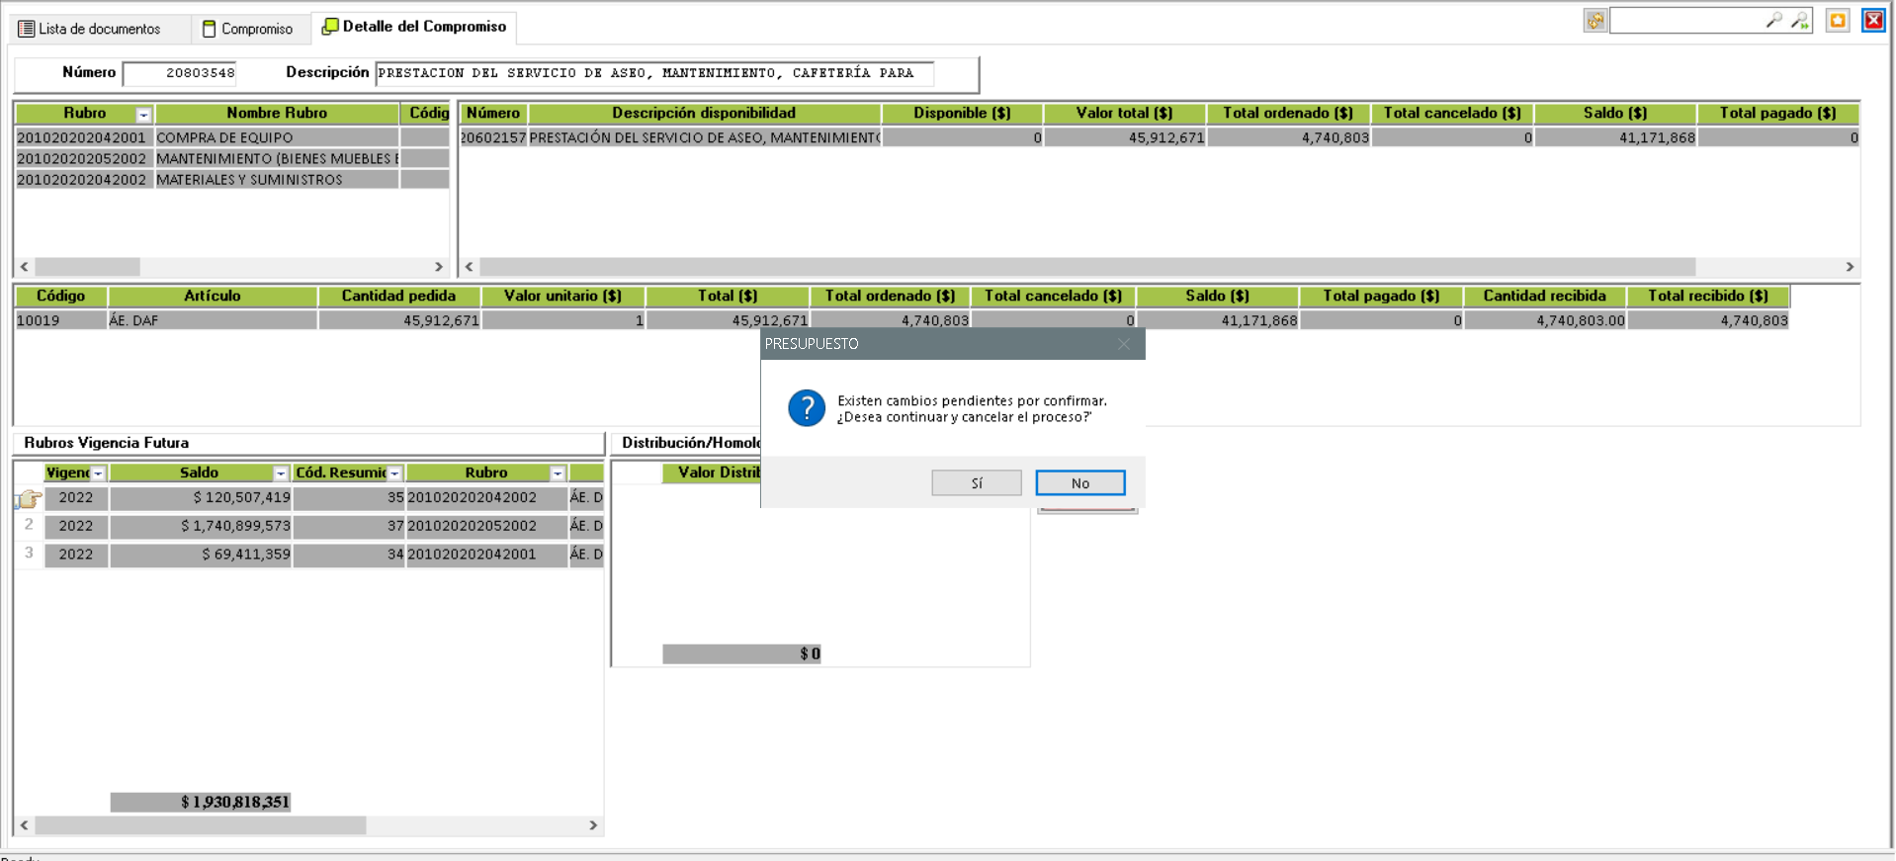Viewport: 1896px width, 861px height.
Task: Open the Rubro filter dropdown in the top grid
Action: (143, 115)
